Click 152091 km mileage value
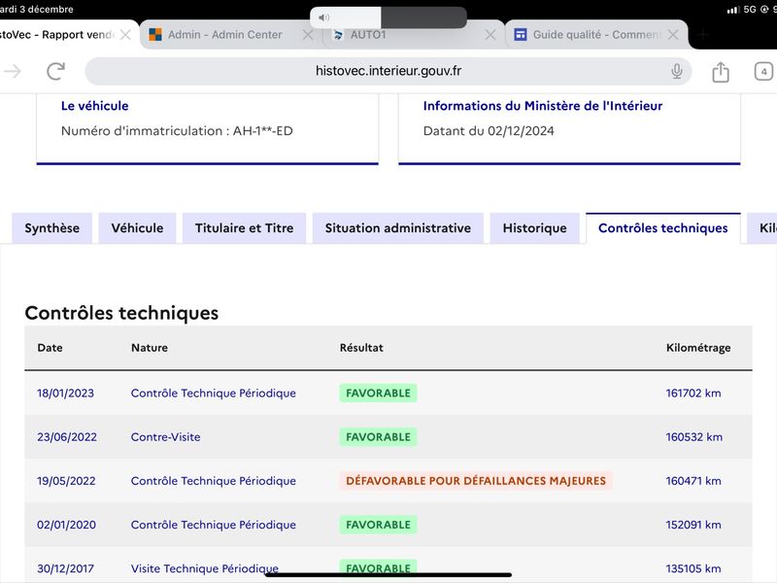The height and width of the screenshot is (583, 777). 693,525
